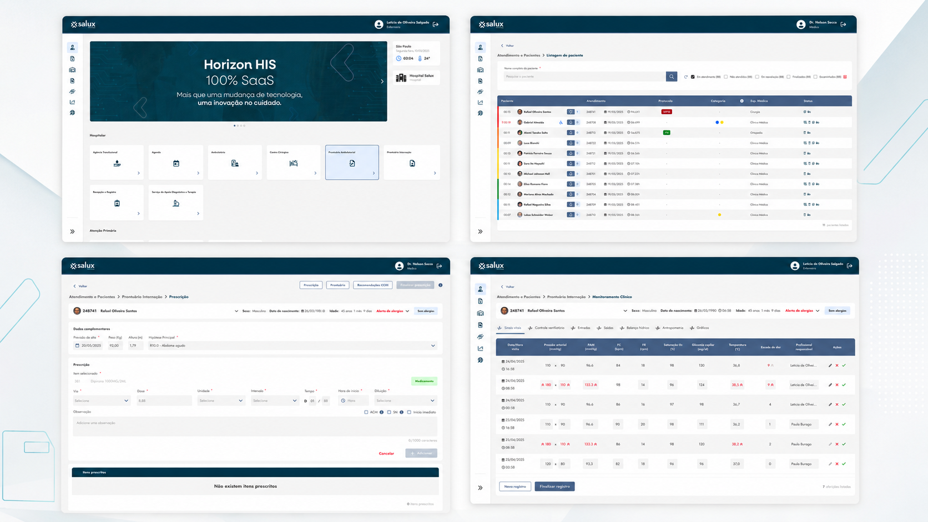Viewport: 928px width, 522px height.
Task: Click the info icon next to ACM
Action: coord(381,412)
